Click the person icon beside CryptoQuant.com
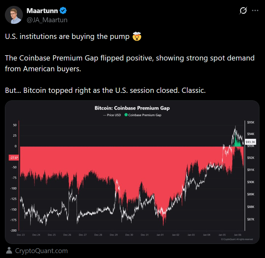This screenshot has width=265, height=258. point(9,251)
